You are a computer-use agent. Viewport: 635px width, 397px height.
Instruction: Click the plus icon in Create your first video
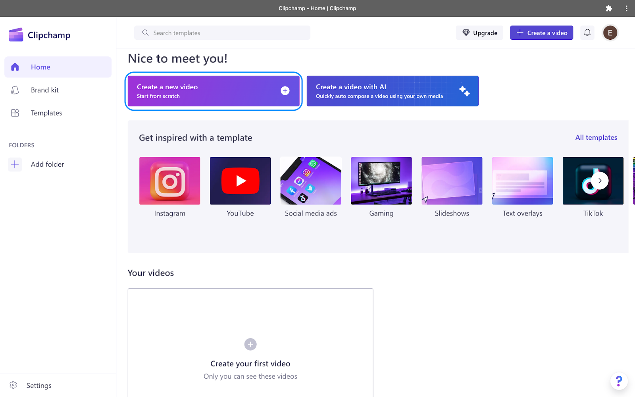[250, 344]
